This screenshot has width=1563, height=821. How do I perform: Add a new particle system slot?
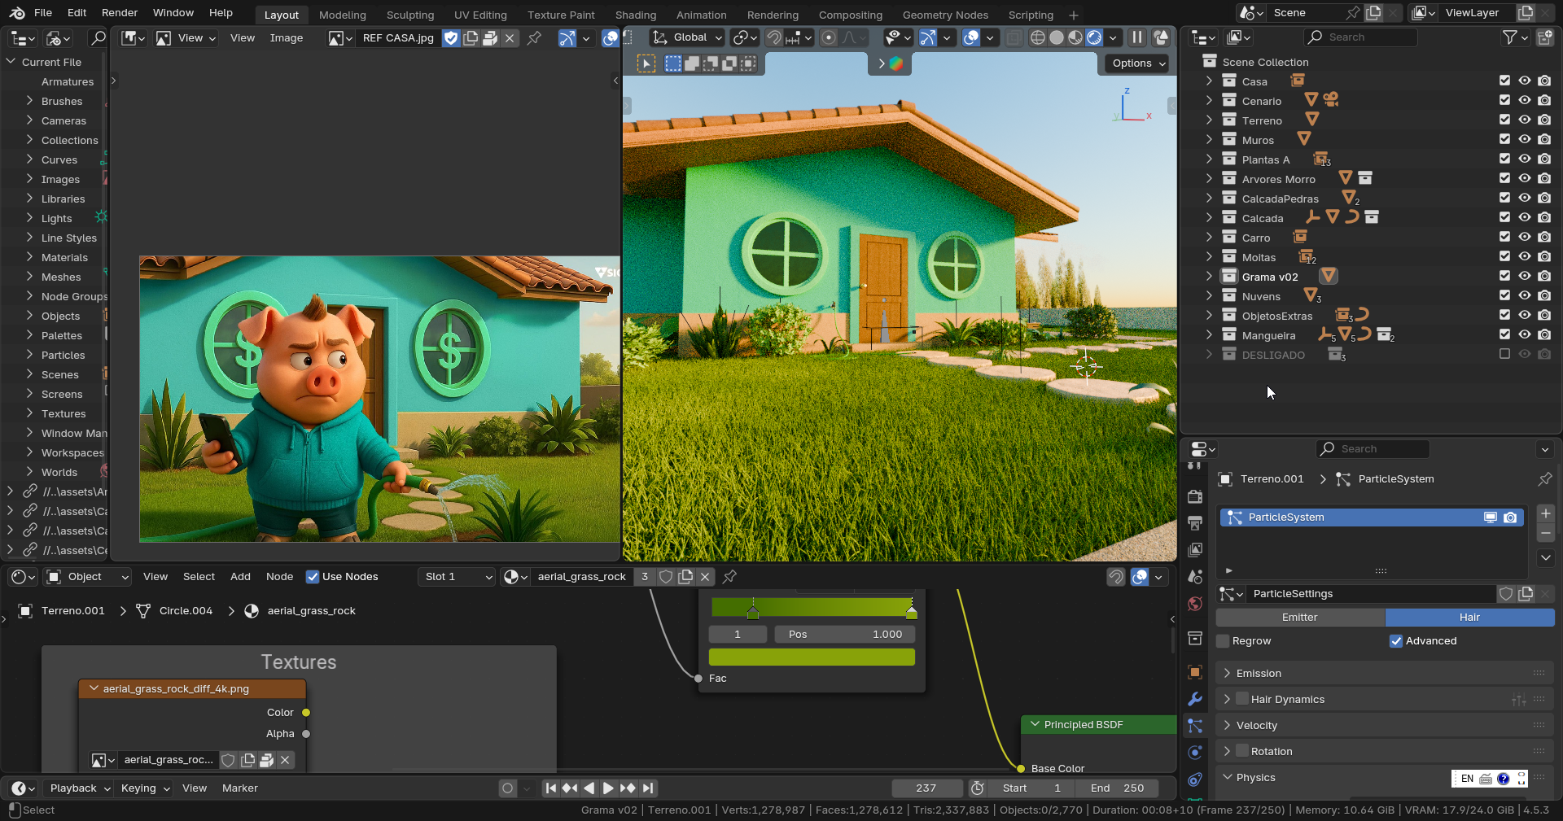(1546, 513)
